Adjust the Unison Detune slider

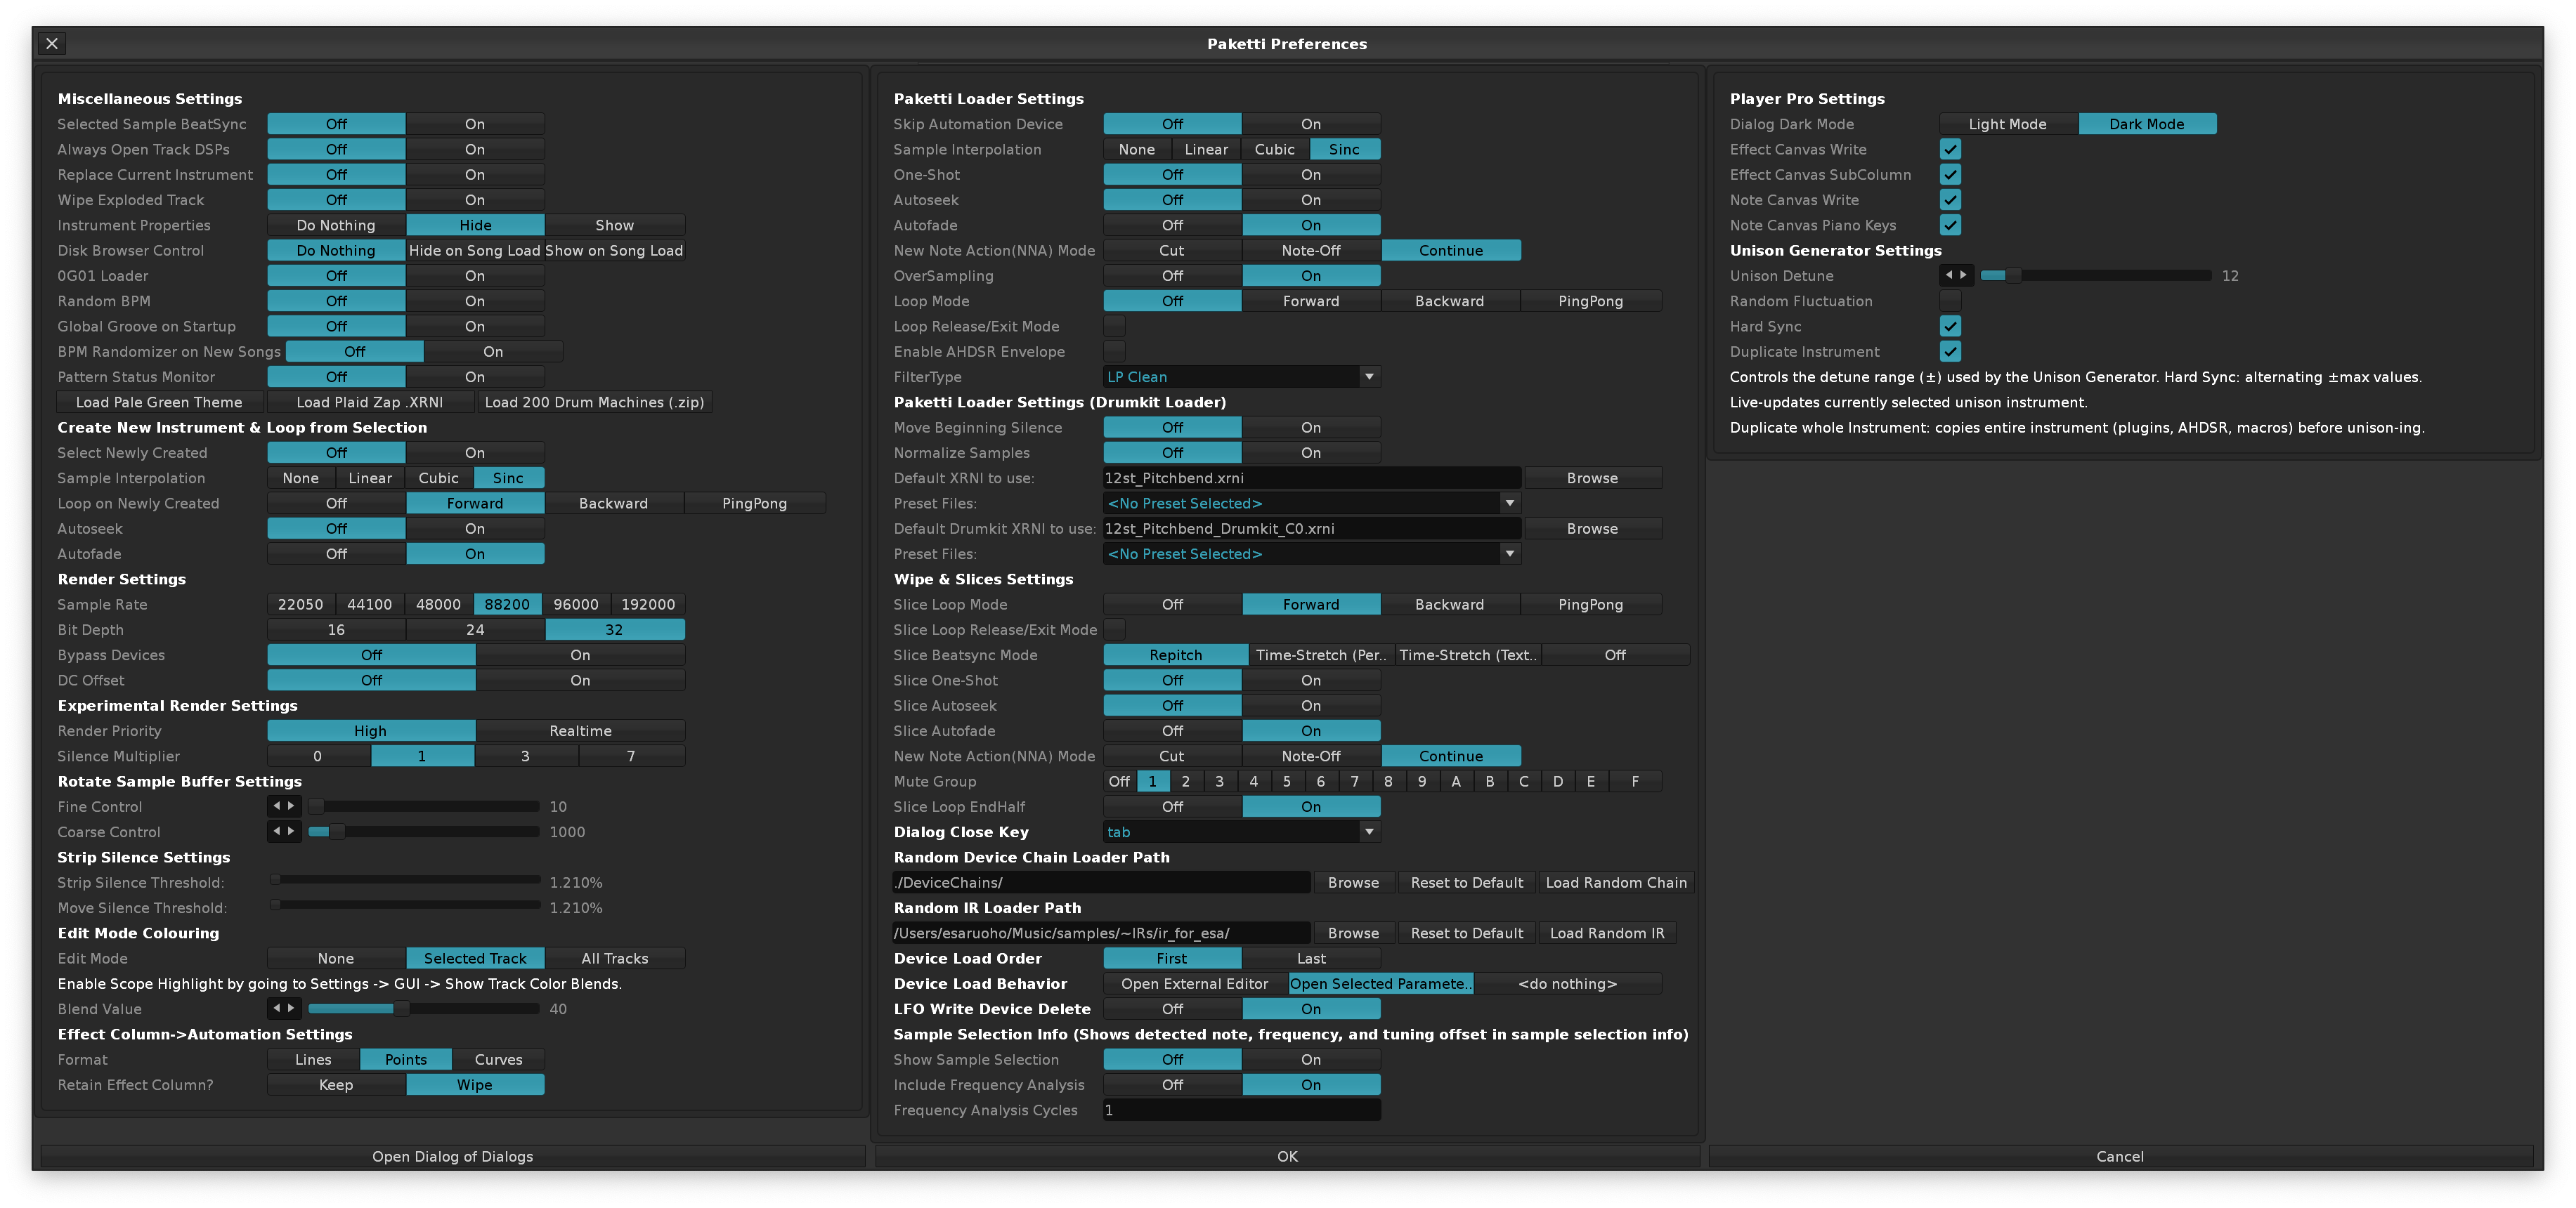[x=2095, y=275]
